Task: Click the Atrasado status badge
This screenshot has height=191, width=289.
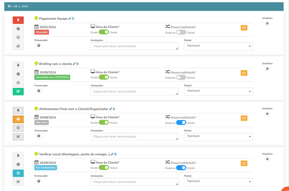Action: click(x=42, y=32)
